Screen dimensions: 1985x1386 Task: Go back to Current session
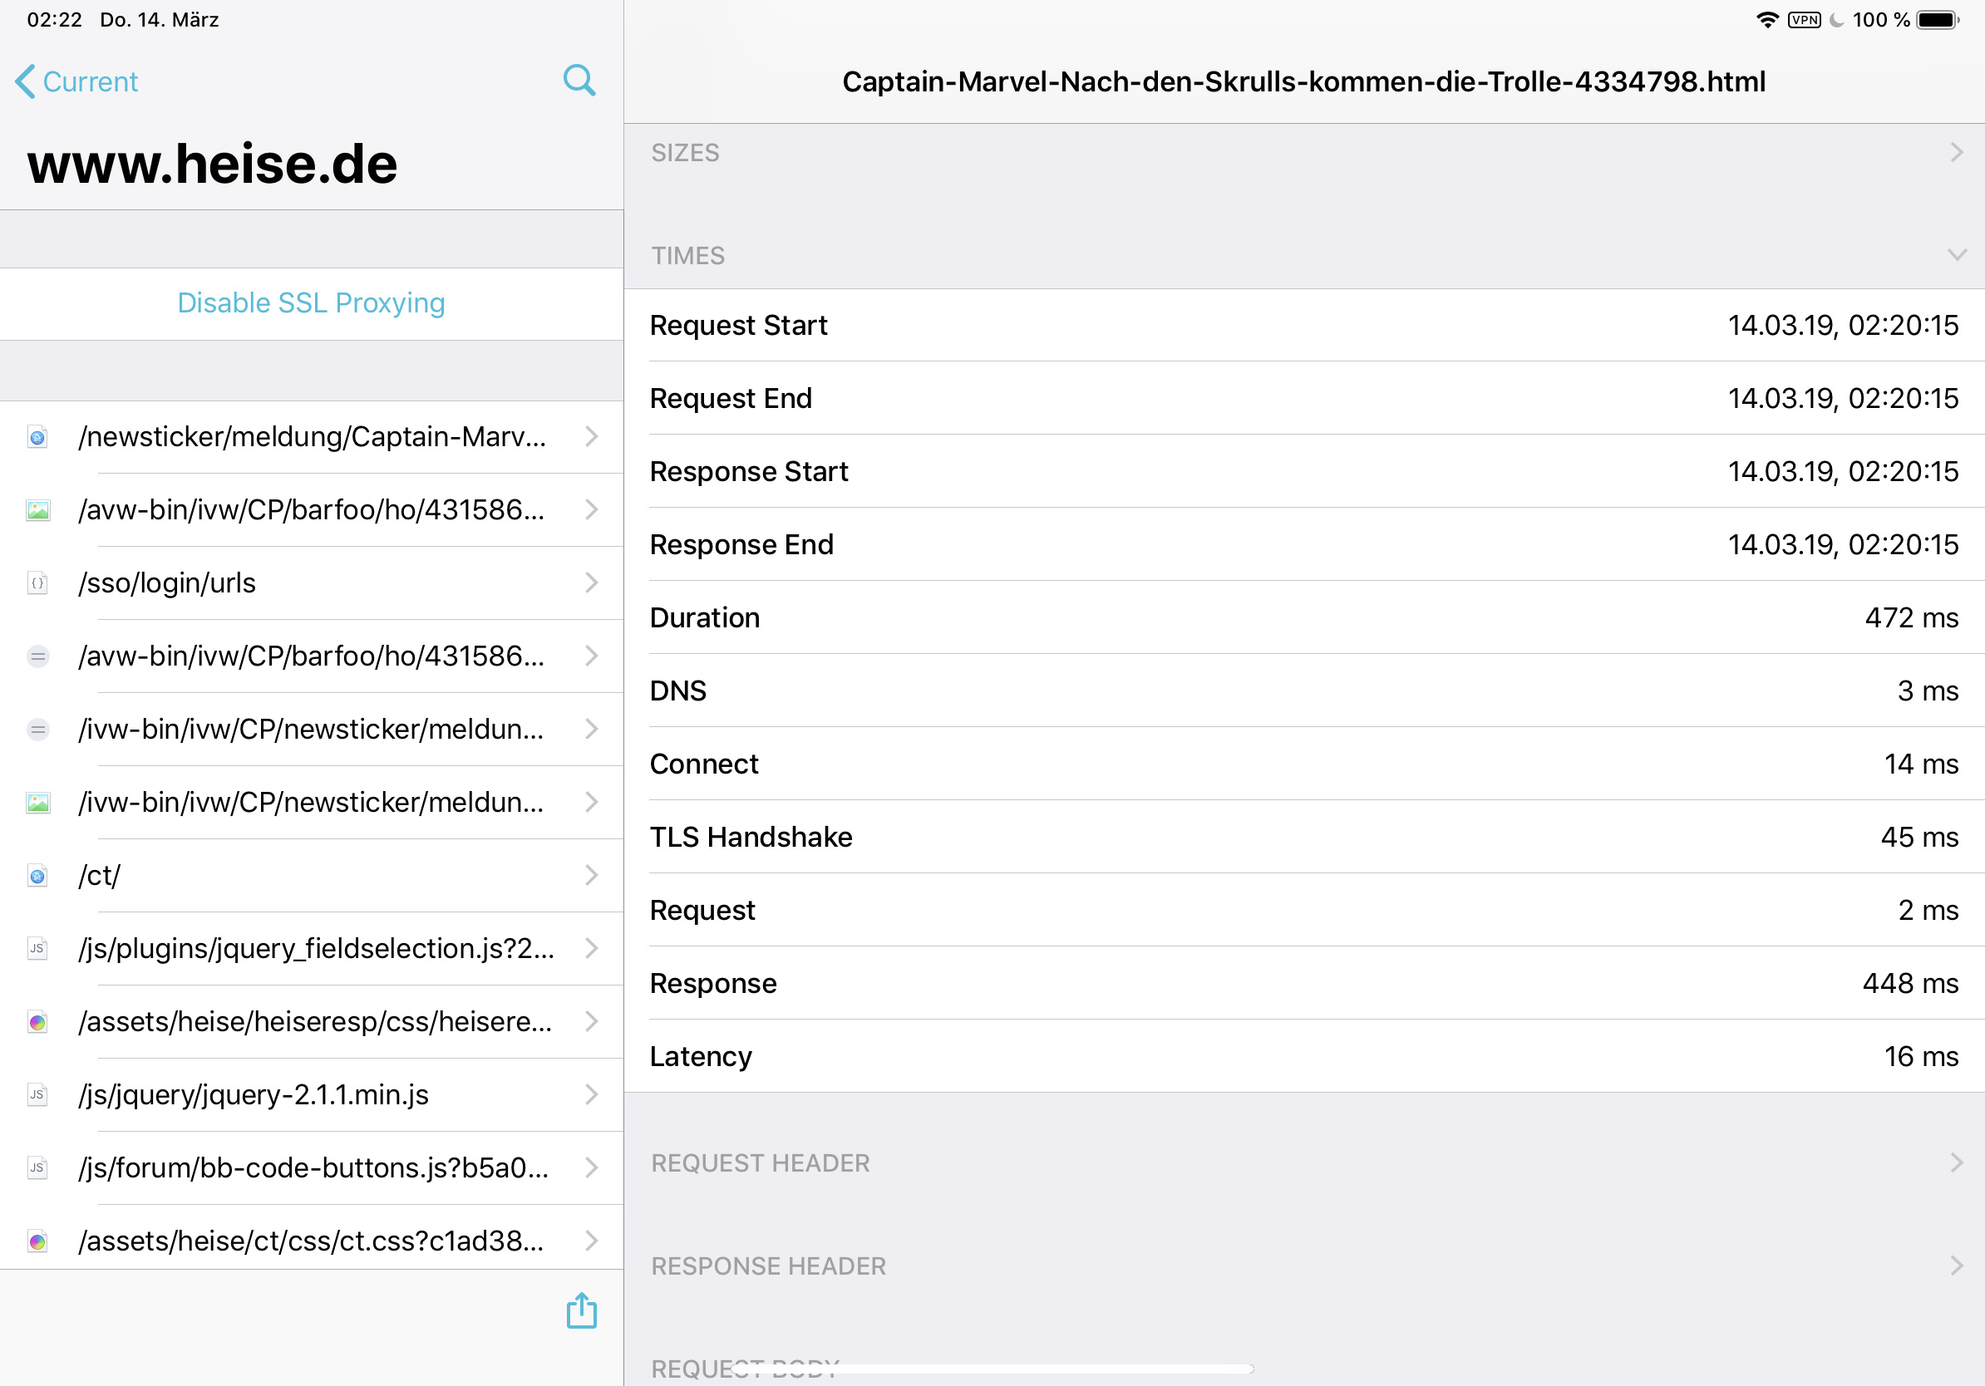90,81
